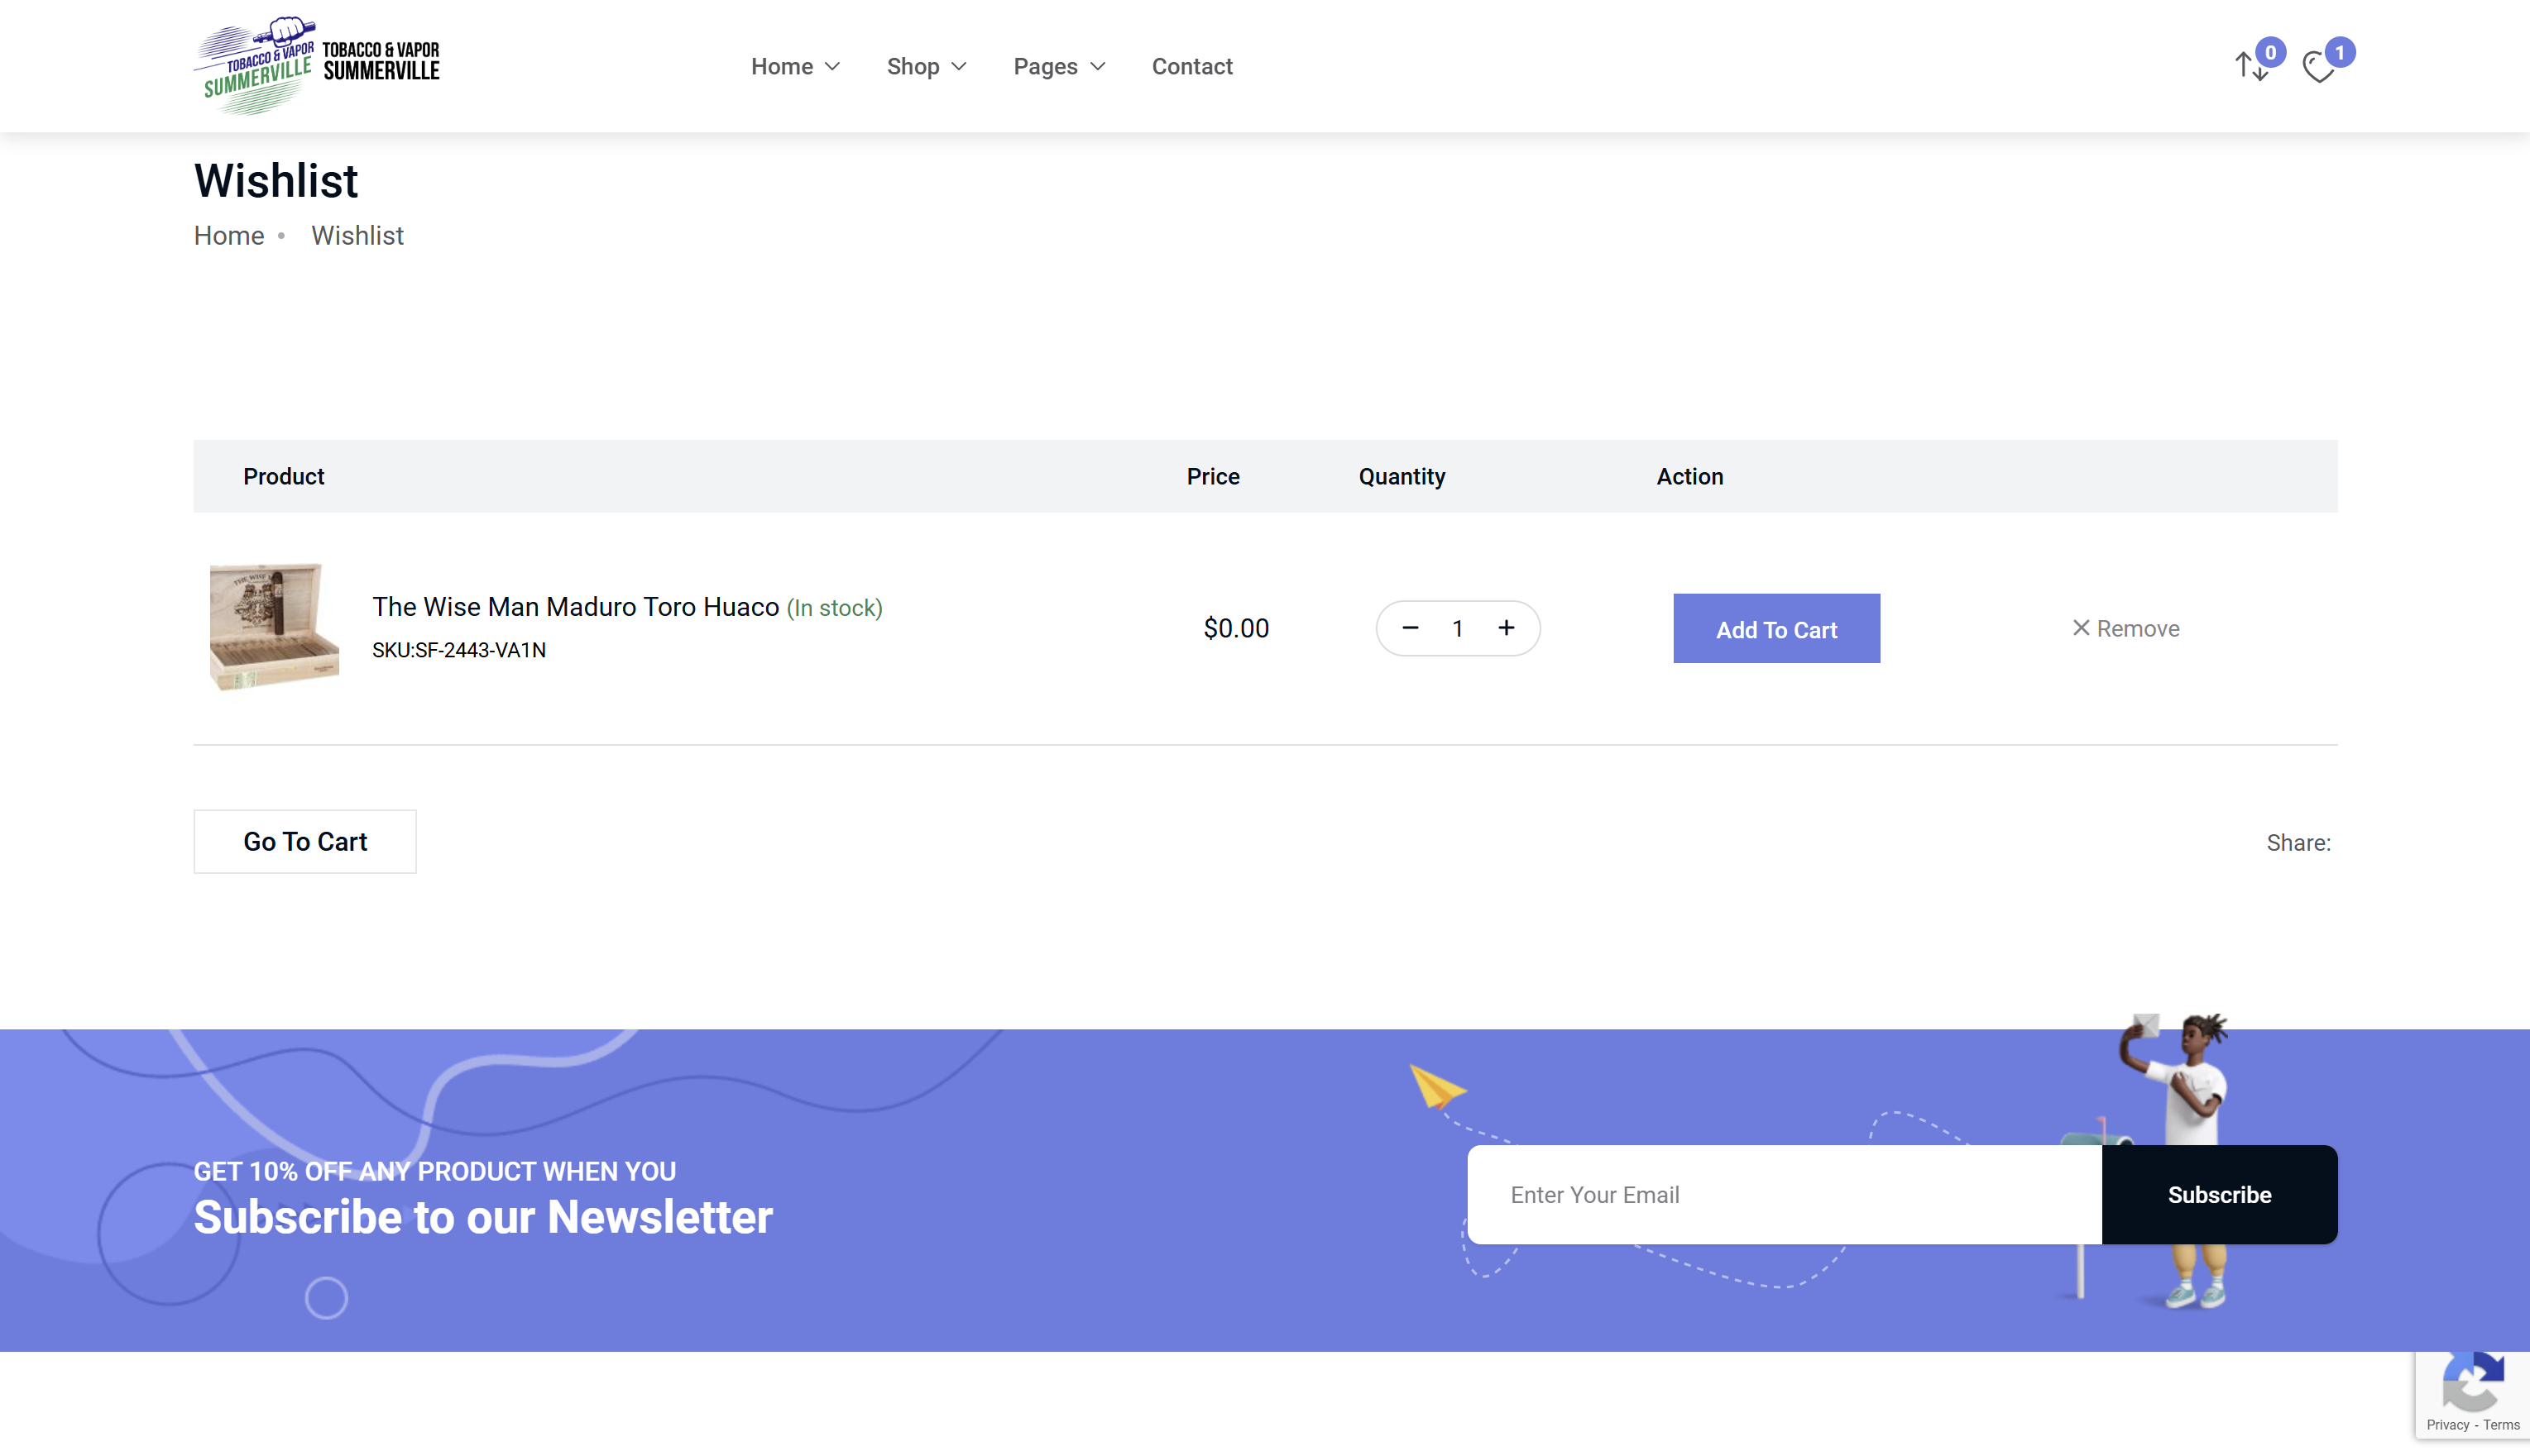
Task: Open the cigar box product thumbnail
Action: [273, 627]
